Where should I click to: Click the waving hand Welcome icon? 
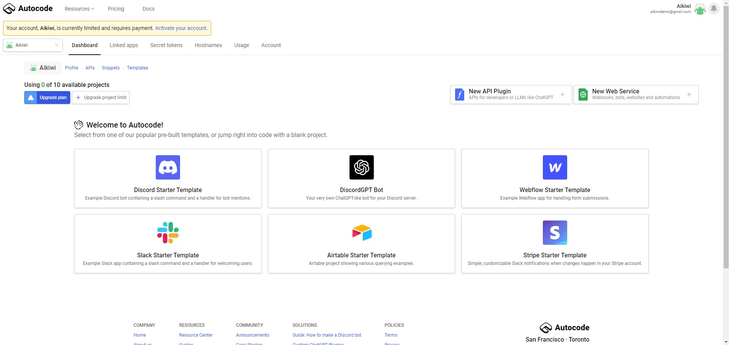(79, 125)
